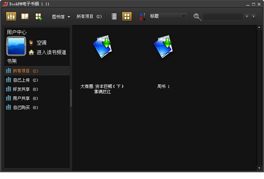264x179 pixels.
Task: Open the reading view book icon
Action: (x=25, y=16)
